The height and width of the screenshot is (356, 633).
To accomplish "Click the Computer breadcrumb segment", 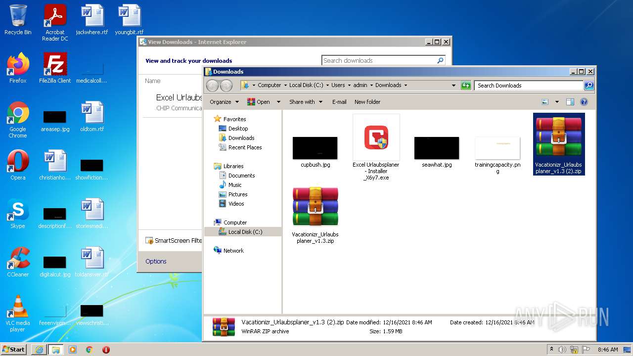I will pyautogui.click(x=269, y=85).
